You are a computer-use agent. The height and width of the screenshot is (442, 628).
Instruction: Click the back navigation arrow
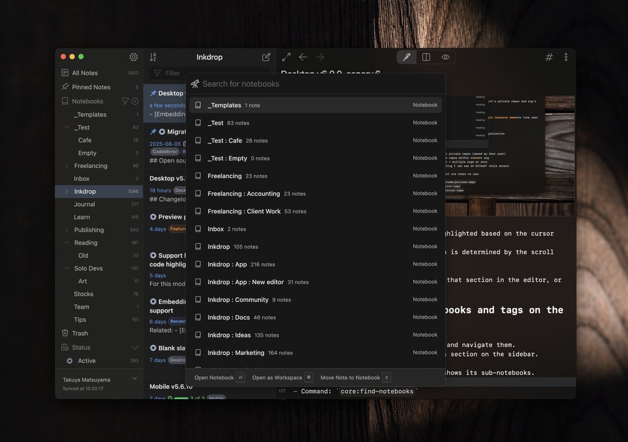coord(303,57)
